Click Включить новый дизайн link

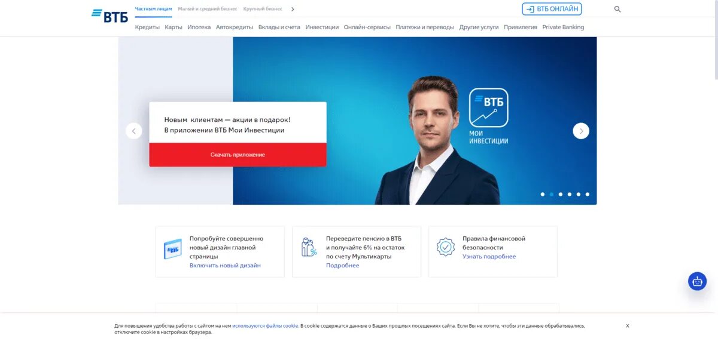point(225,266)
